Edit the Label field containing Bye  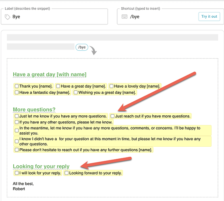54,16
